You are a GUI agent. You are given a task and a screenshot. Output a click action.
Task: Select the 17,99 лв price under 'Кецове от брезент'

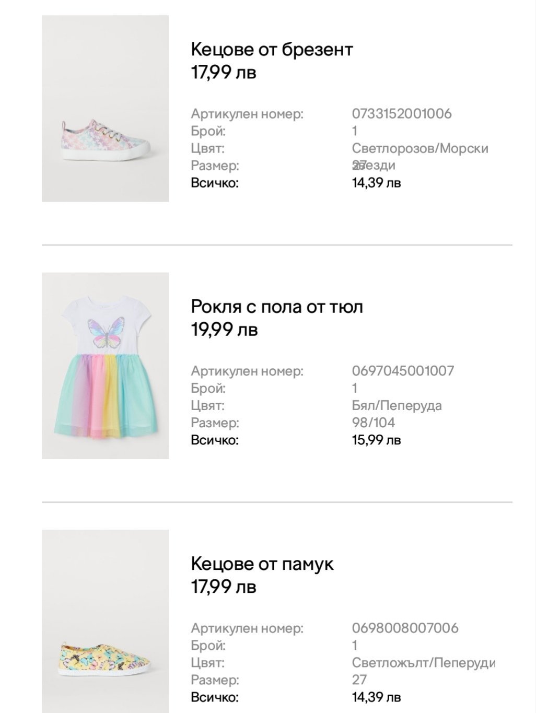pos(224,72)
